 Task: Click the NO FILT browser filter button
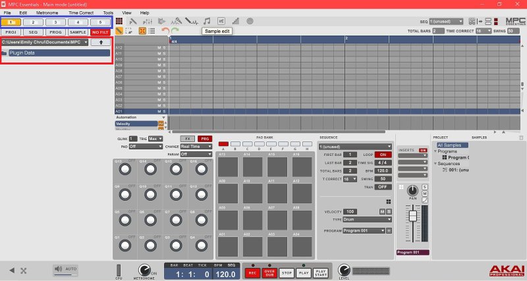[x=100, y=32]
